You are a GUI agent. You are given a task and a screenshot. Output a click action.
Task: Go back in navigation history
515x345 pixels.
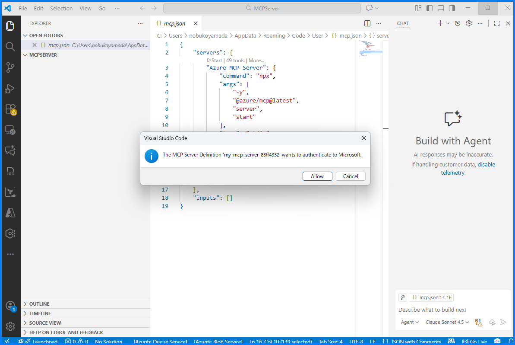point(142,8)
